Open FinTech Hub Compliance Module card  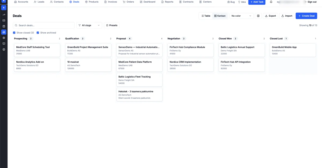point(191,50)
